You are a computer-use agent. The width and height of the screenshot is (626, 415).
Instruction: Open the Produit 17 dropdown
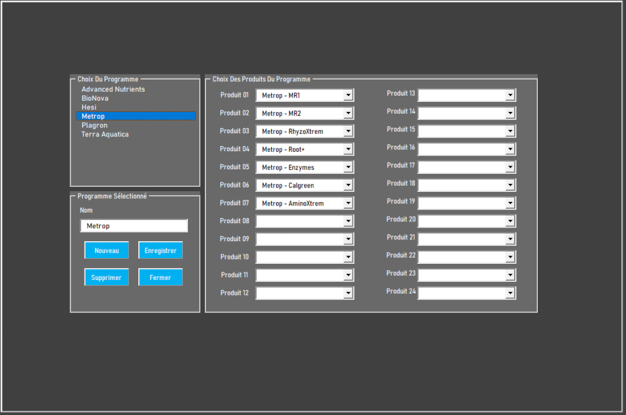point(510,167)
